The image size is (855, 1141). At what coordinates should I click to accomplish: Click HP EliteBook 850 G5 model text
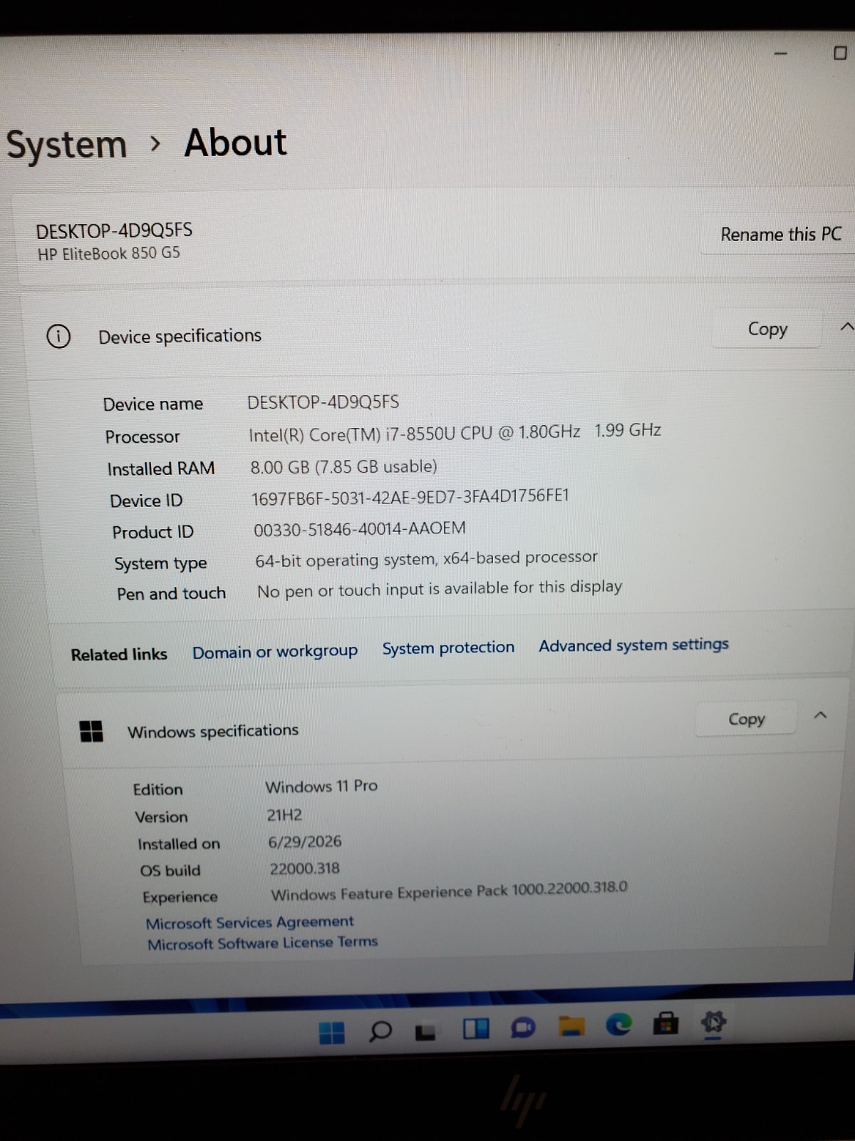[x=108, y=253]
